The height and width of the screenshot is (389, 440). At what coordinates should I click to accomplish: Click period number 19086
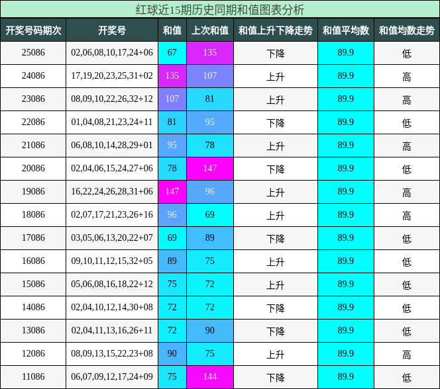[33, 192]
